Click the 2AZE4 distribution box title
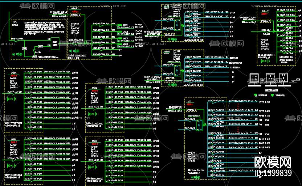302x186 pixels. pos(94,141)
